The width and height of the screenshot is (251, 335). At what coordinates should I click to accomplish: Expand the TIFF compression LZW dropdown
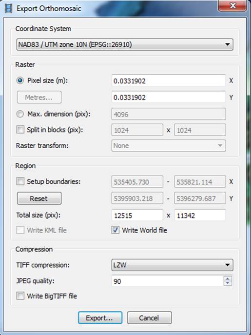click(172, 265)
